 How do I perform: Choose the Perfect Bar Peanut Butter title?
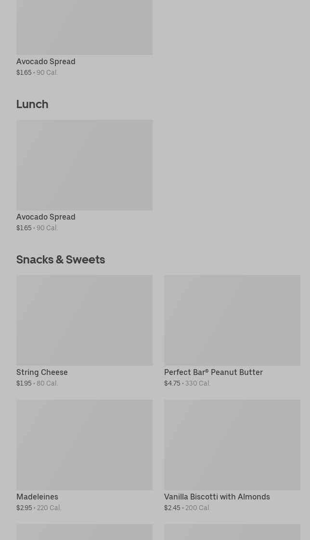213,373
